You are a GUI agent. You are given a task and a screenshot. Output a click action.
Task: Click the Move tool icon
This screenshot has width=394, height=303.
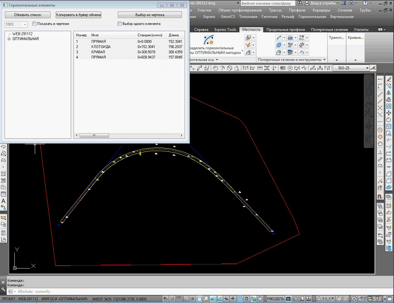[x=389, y=113]
